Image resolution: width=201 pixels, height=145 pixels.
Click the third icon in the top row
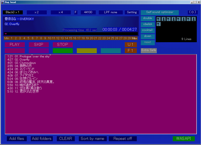click(168, 19)
